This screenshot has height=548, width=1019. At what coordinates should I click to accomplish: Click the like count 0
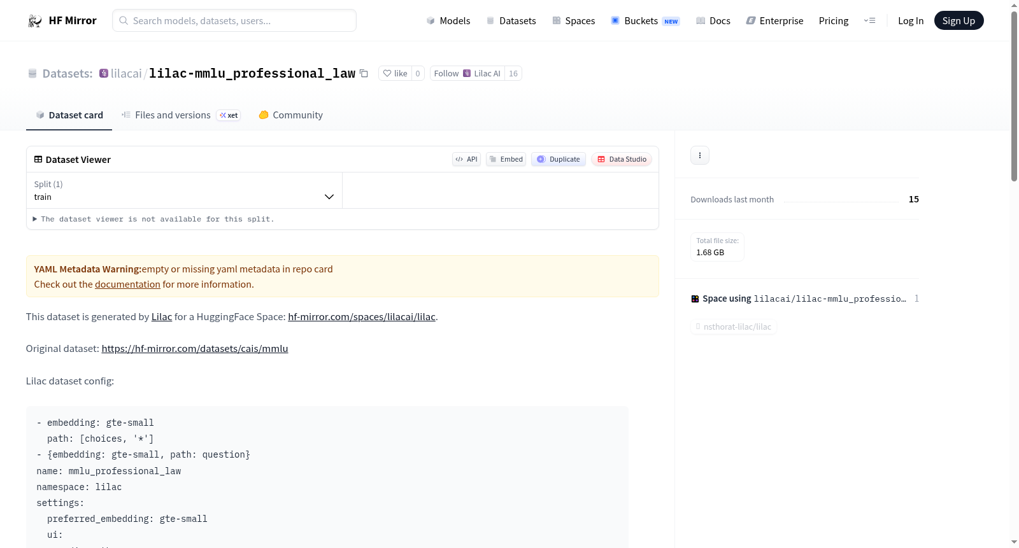[x=418, y=73]
